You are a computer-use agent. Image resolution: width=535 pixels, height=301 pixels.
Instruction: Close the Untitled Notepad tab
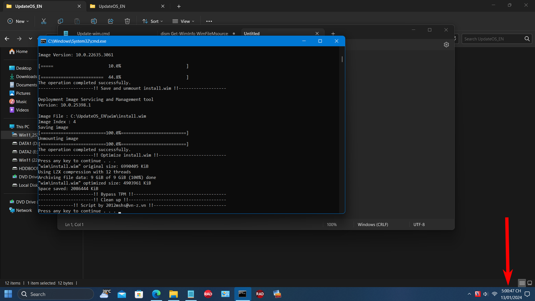point(317,33)
